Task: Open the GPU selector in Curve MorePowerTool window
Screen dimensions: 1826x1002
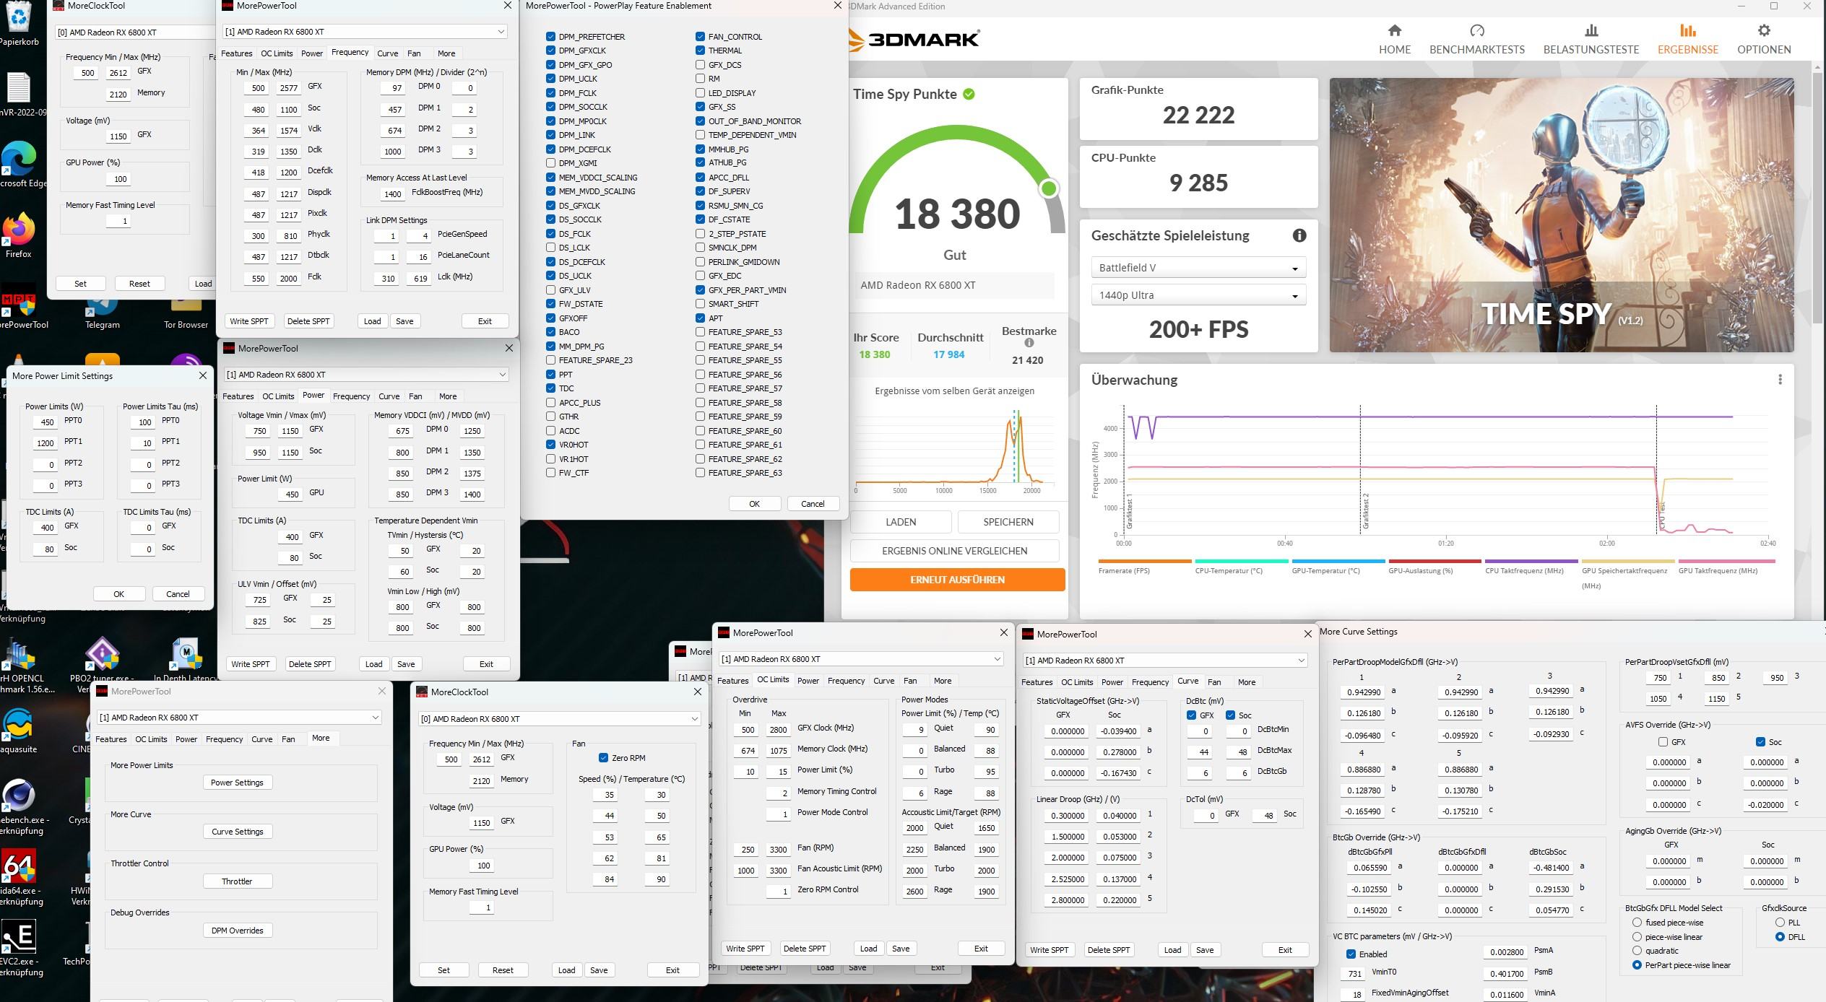Action: (1165, 661)
